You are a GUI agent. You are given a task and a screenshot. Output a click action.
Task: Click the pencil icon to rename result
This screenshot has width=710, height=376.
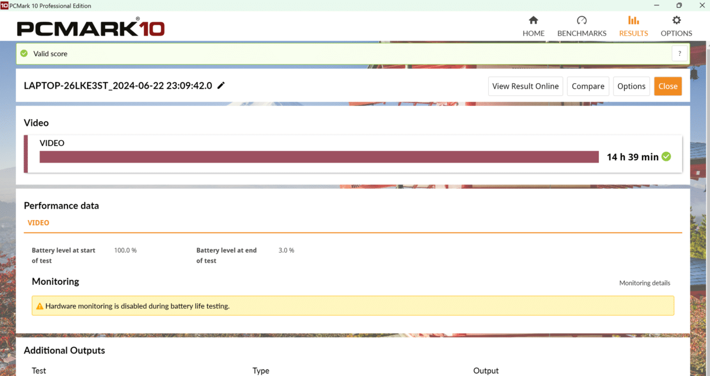tap(221, 85)
